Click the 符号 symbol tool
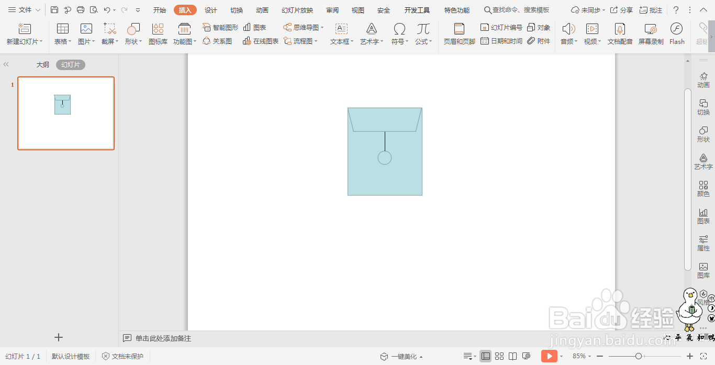715x365 pixels. (x=400, y=34)
